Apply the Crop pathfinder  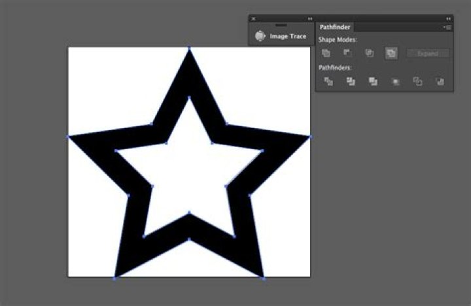point(396,82)
